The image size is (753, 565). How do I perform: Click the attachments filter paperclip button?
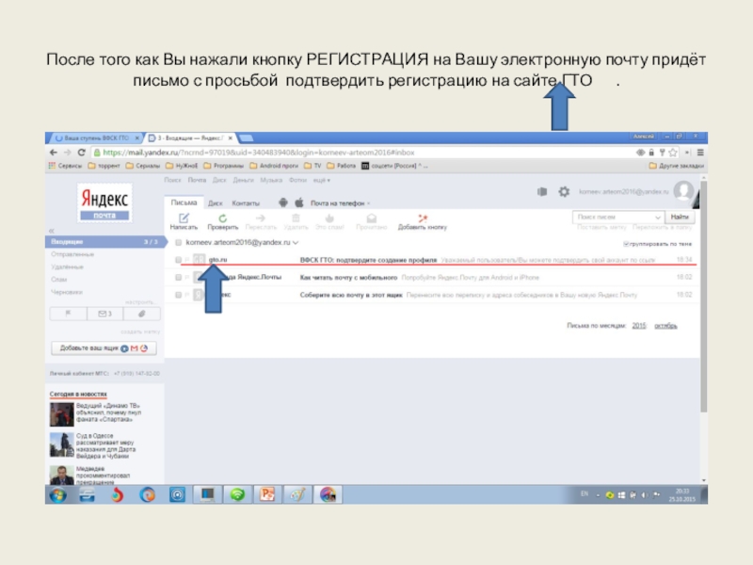click(141, 314)
